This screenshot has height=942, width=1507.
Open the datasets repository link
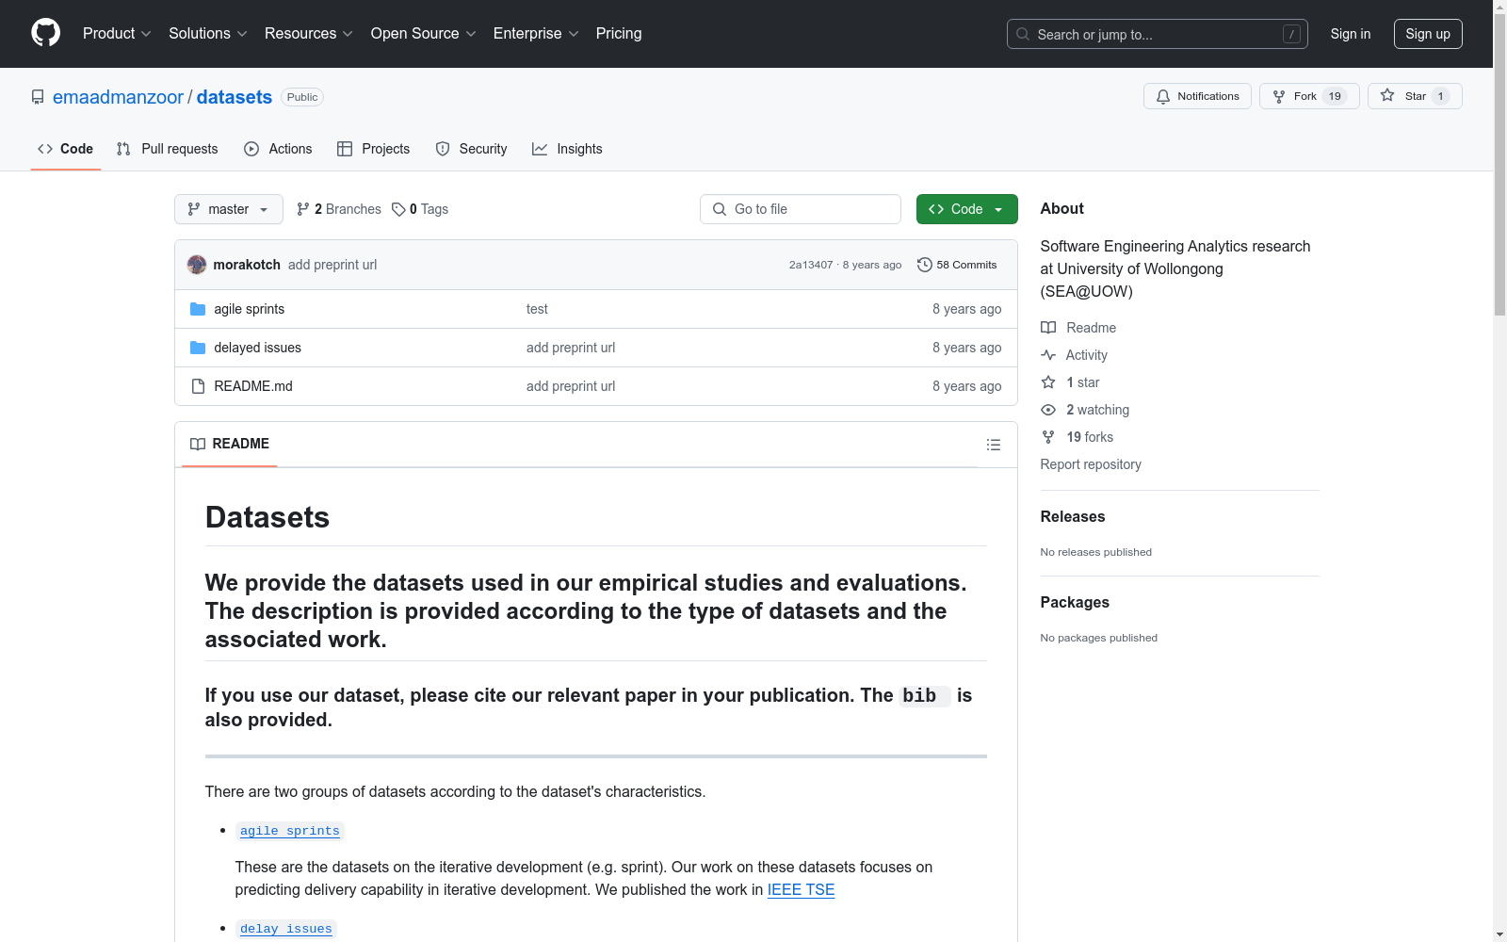coord(235,97)
